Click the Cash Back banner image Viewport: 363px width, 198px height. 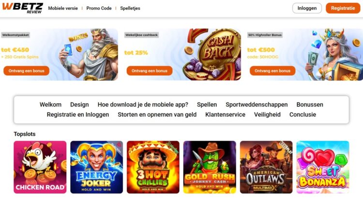(x=212, y=55)
